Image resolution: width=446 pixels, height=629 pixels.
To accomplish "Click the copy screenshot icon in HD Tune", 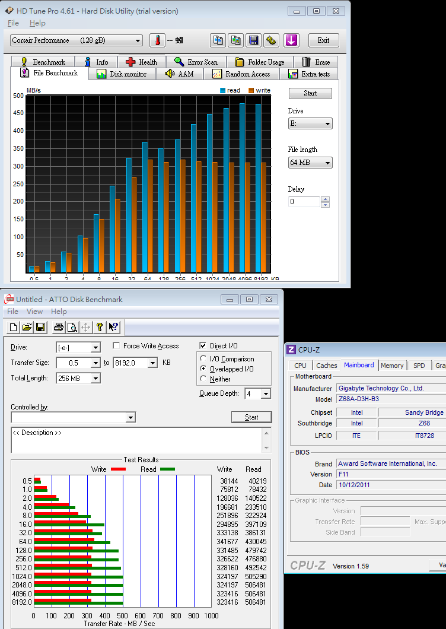I will [236, 40].
